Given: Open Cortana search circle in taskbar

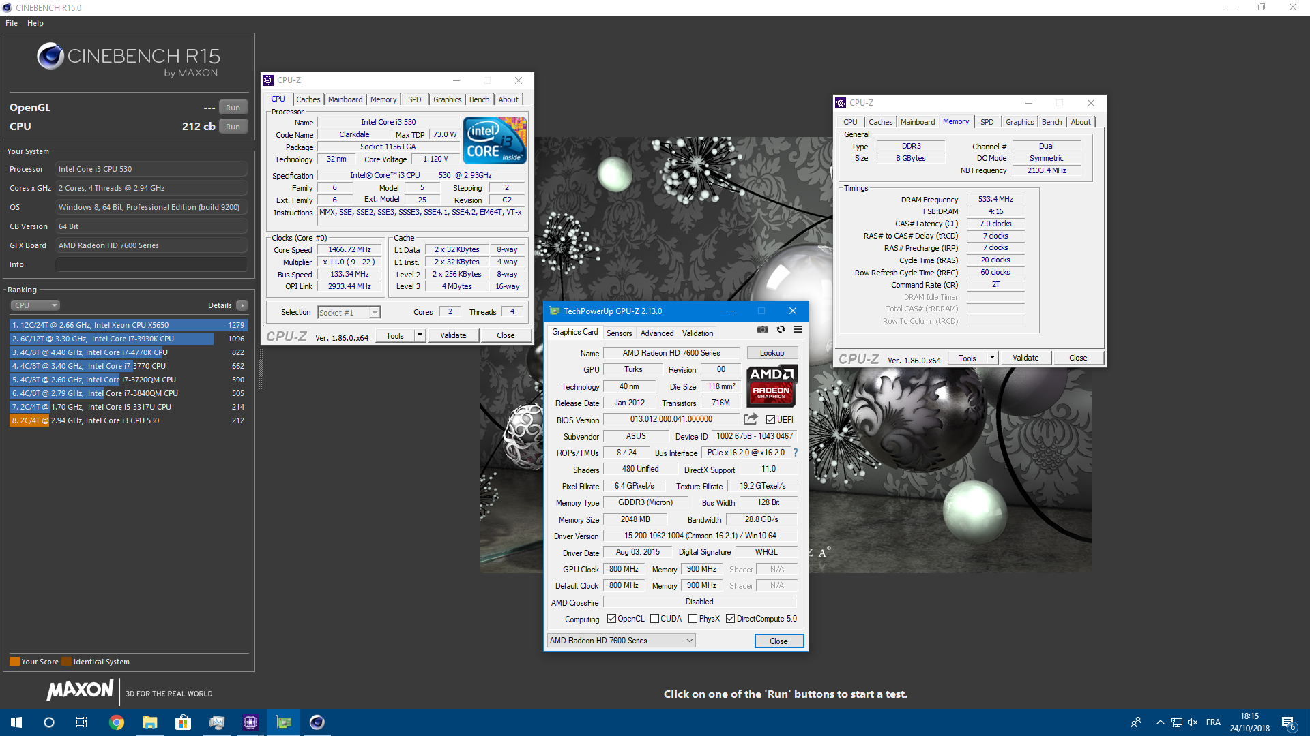Looking at the screenshot, I should tap(49, 722).
